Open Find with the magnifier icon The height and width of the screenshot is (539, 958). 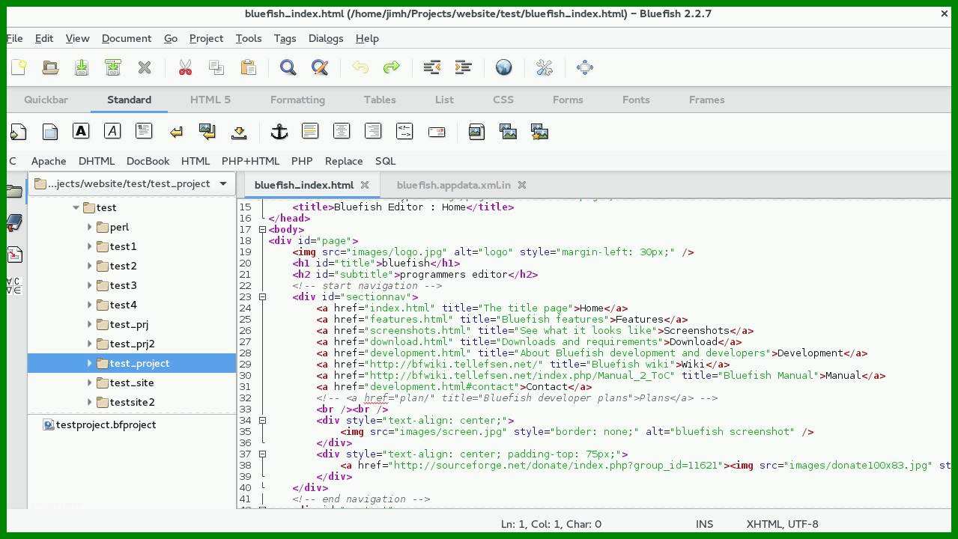(x=288, y=67)
